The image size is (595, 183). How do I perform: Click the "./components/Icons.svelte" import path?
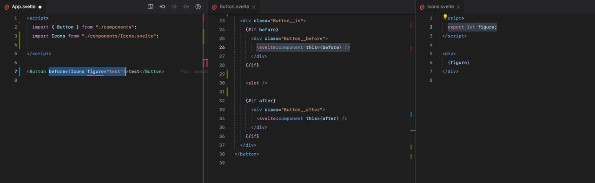click(119, 36)
